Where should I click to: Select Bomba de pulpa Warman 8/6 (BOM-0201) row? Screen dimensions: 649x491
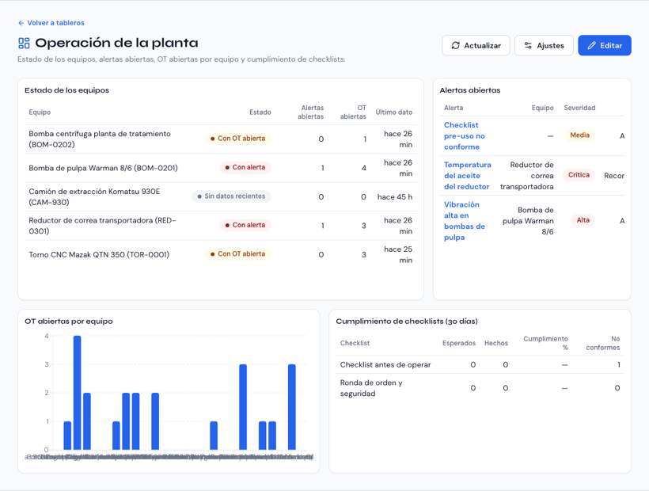click(221, 168)
